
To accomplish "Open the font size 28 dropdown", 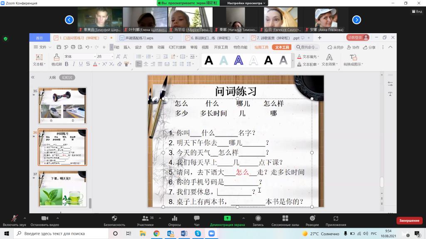I will [x=111, y=56].
